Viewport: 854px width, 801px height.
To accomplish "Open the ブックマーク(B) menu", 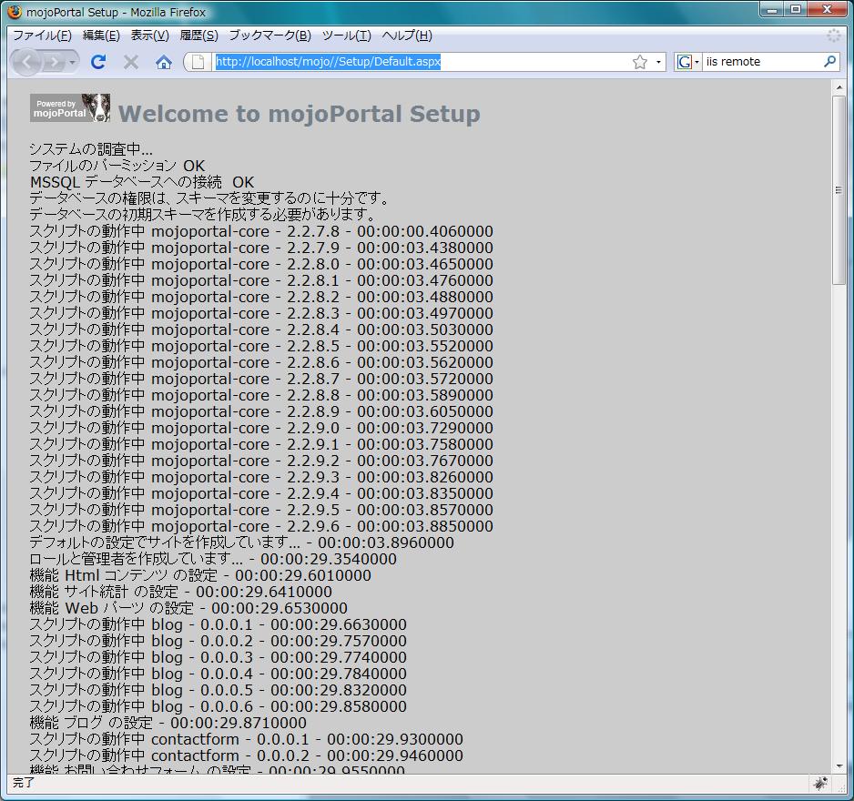I will click(270, 35).
